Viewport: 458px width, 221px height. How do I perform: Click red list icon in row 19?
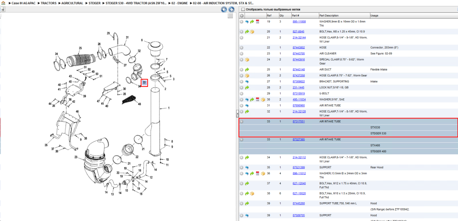pyautogui.click(x=257, y=22)
